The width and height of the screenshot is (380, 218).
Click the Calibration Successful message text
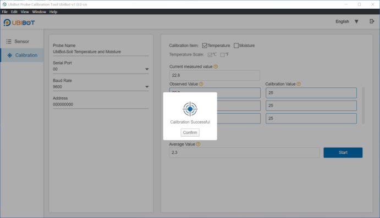(x=190, y=122)
